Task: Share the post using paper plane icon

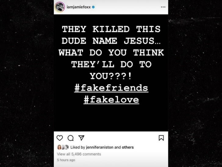Action: 81,138
